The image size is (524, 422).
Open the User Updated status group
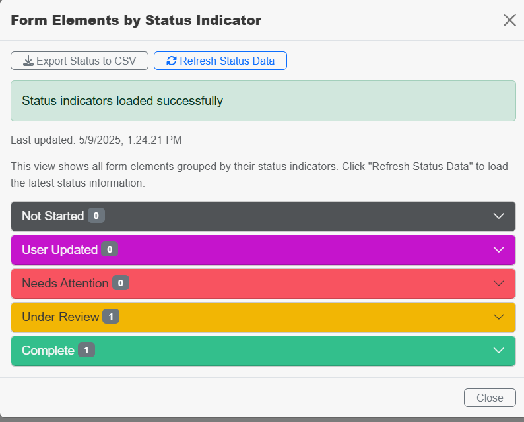(263, 250)
